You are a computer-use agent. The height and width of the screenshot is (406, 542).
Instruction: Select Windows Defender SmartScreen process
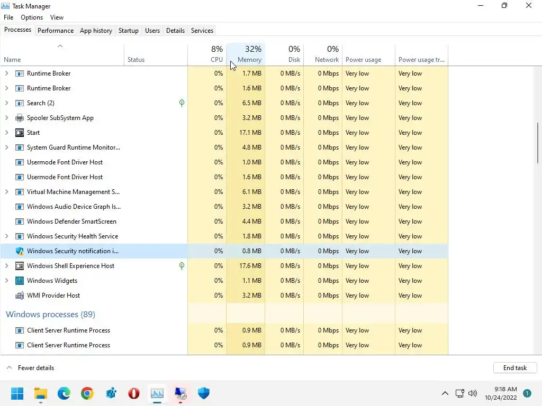[224, 222]
